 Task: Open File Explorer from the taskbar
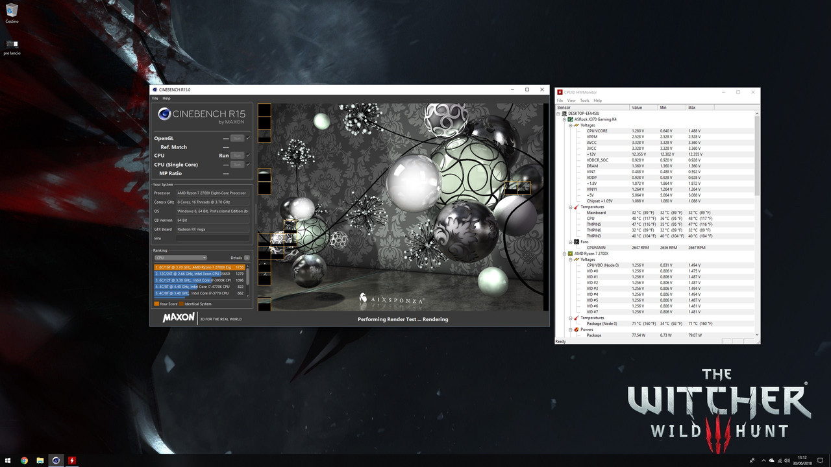(x=40, y=461)
